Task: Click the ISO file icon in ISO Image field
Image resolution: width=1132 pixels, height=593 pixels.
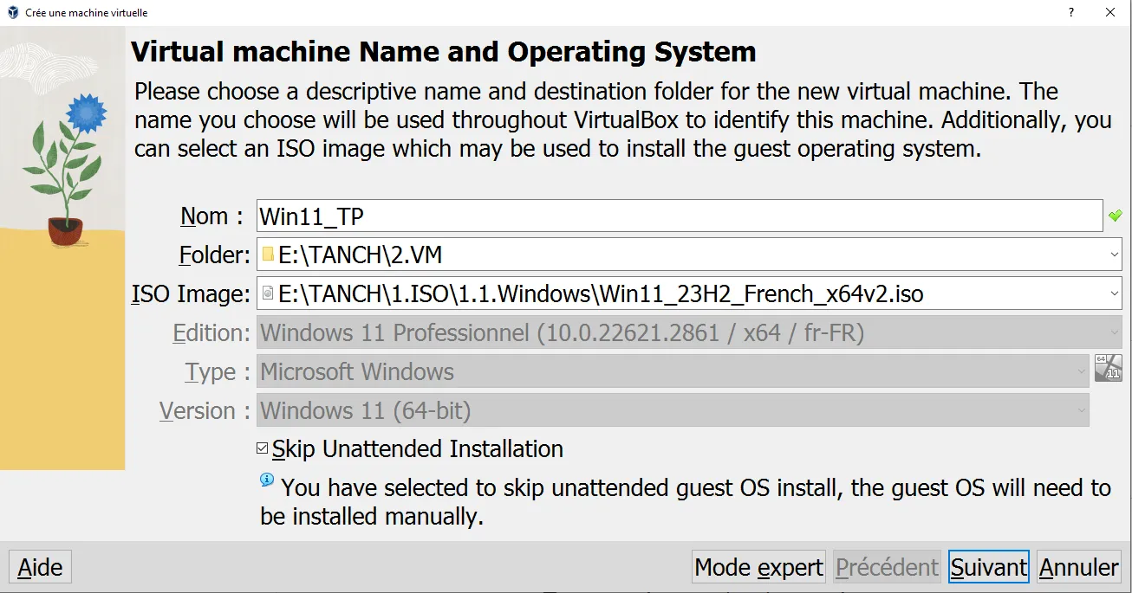Action: [x=268, y=293]
